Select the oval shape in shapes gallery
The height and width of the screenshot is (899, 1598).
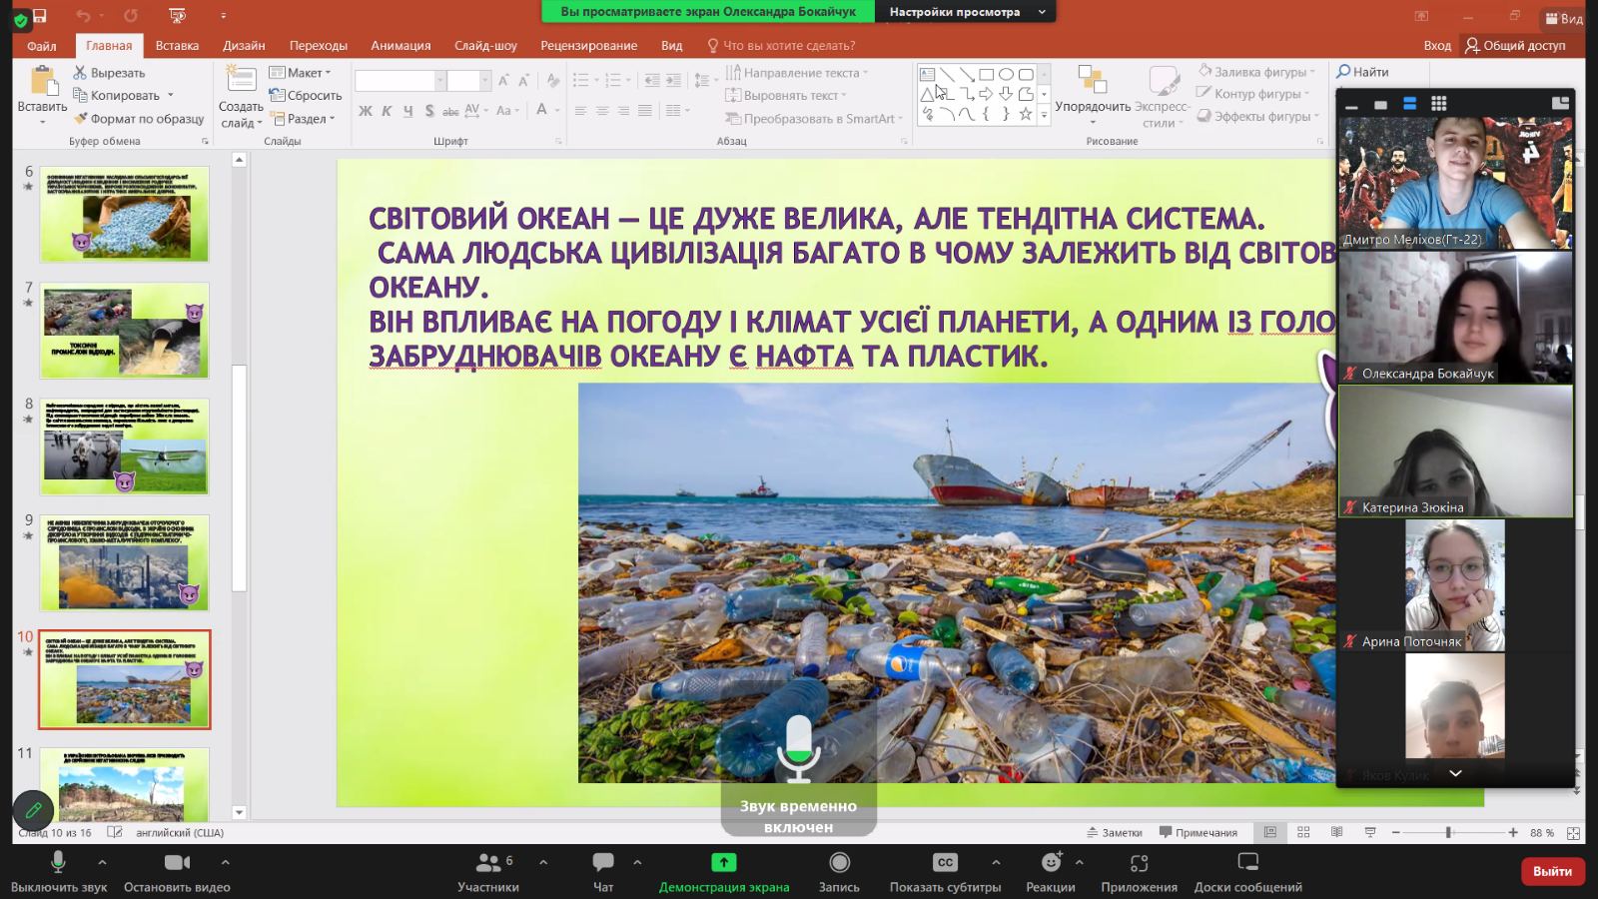tap(1006, 74)
